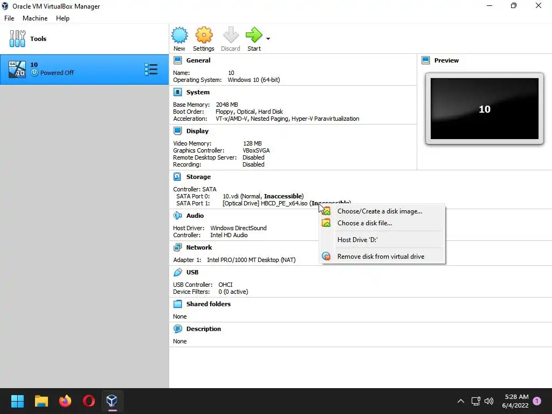
Task: Click the System chip icon
Action: coord(178,92)
